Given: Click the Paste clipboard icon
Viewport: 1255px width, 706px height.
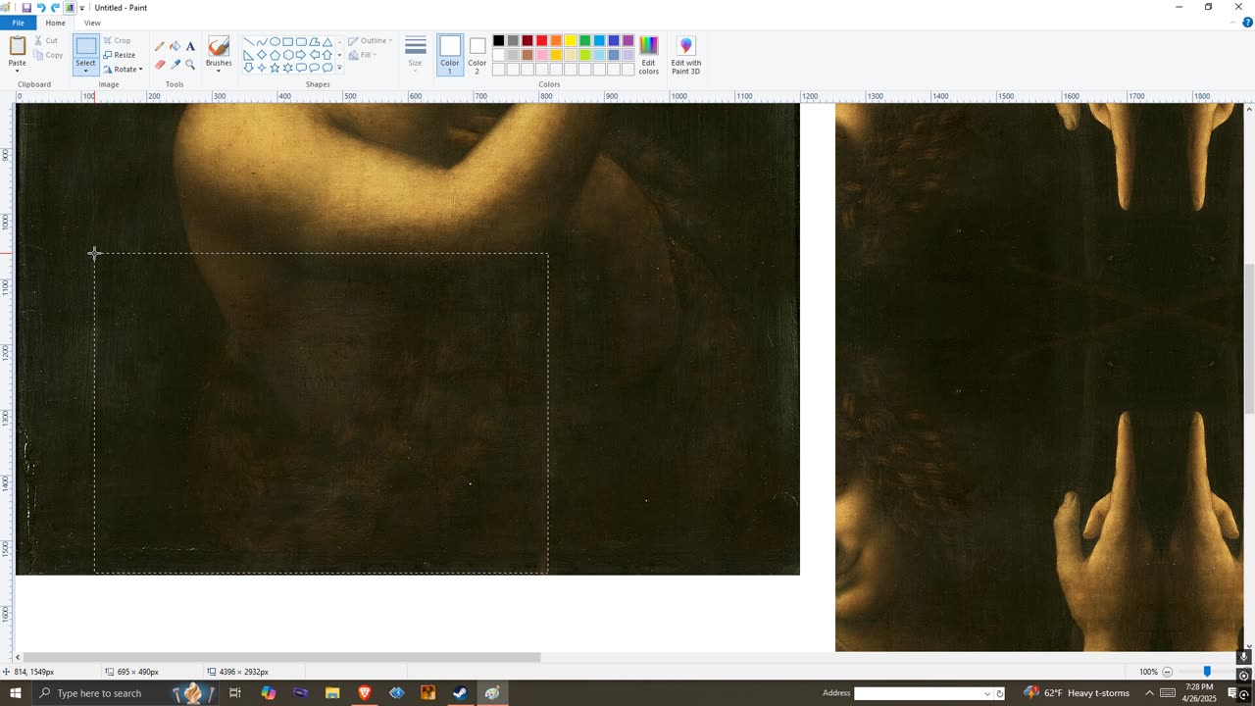Looking at the screenshot, I should 18,46.
